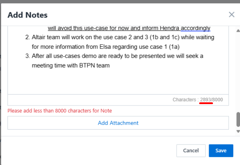
Task: Click the "Characters :" label
Action: pyautogui.click(x=185, y=99)
